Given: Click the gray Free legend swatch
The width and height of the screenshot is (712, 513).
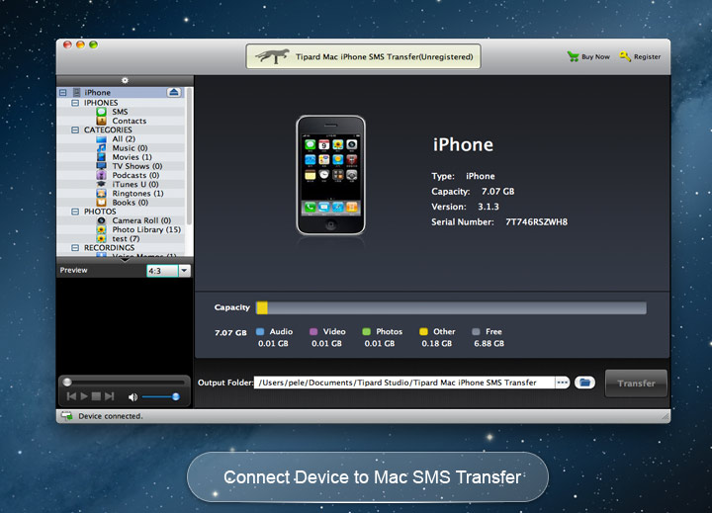Looking at the screenshot, I should [476, 331].
